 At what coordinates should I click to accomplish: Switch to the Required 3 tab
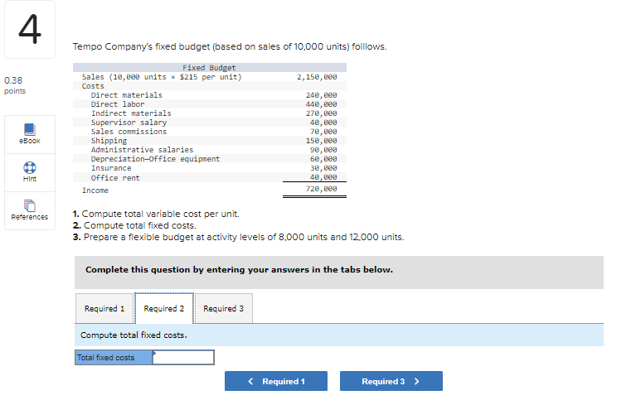point(224,309)
